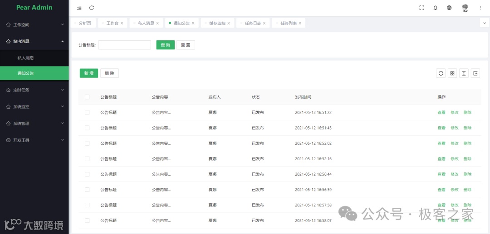Click the Pear Admin logo text
This screenshot has height=234, width=490.
pos(34,8)
